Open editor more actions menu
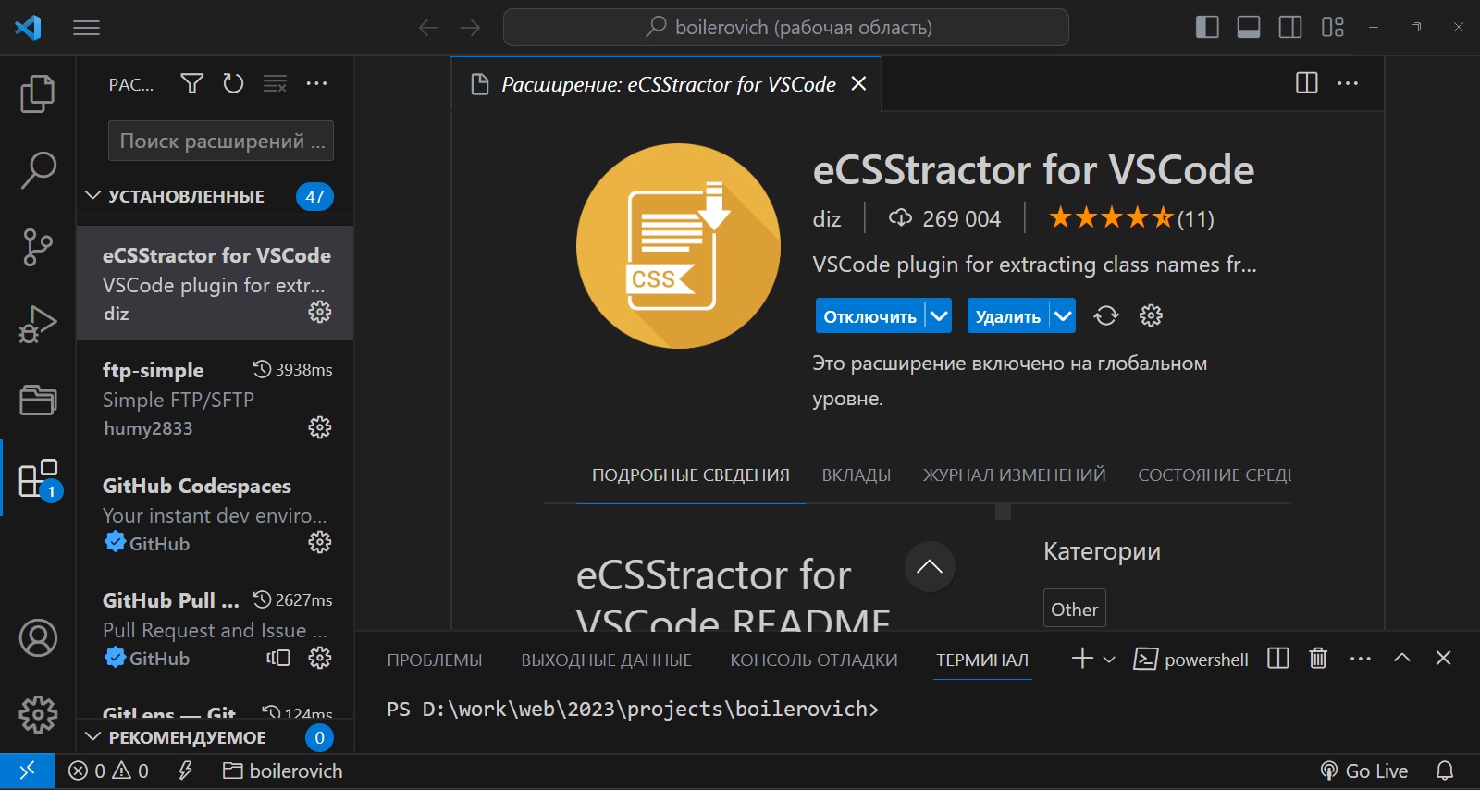Viewport: 1480px width, 790px height. [x=1348, y=83]
